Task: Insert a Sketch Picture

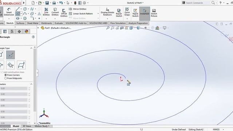Action: click(x=154, y=13)
